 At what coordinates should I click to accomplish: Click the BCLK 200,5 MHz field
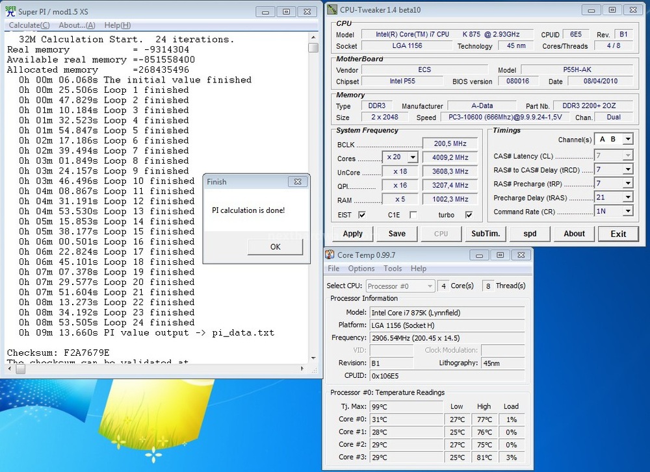(x=450, y=143)
